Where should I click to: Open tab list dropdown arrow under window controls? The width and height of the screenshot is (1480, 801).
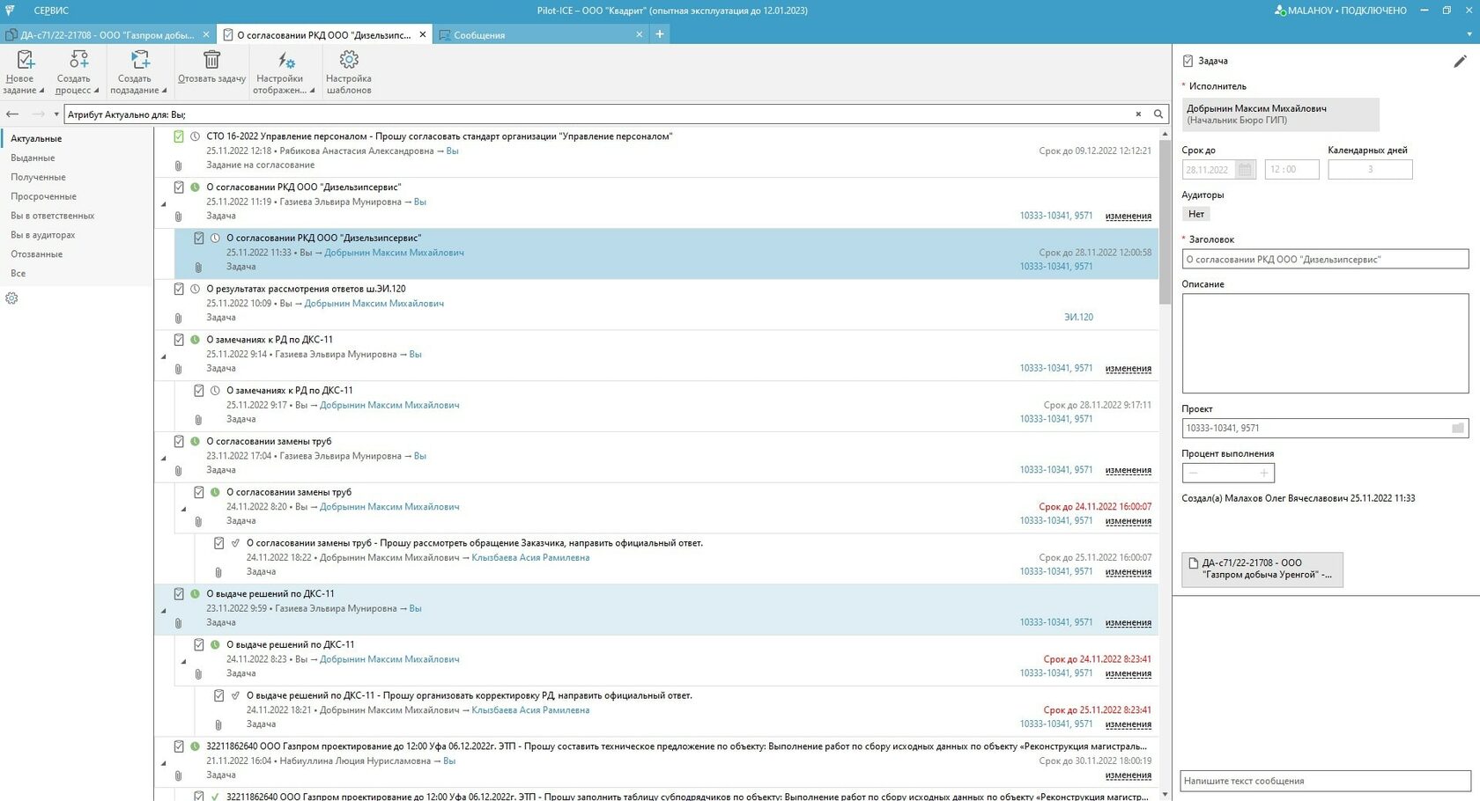tap(1469, 34)
